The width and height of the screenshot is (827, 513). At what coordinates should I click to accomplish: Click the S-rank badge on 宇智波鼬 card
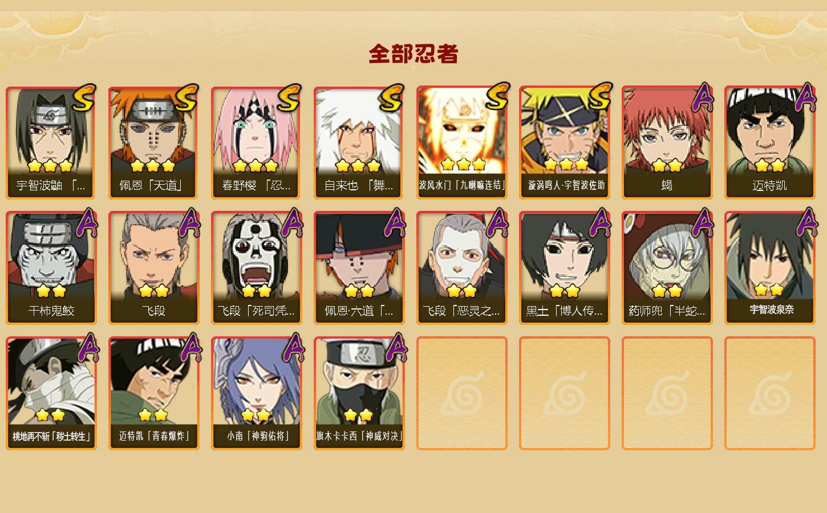[x=84, y=98]
